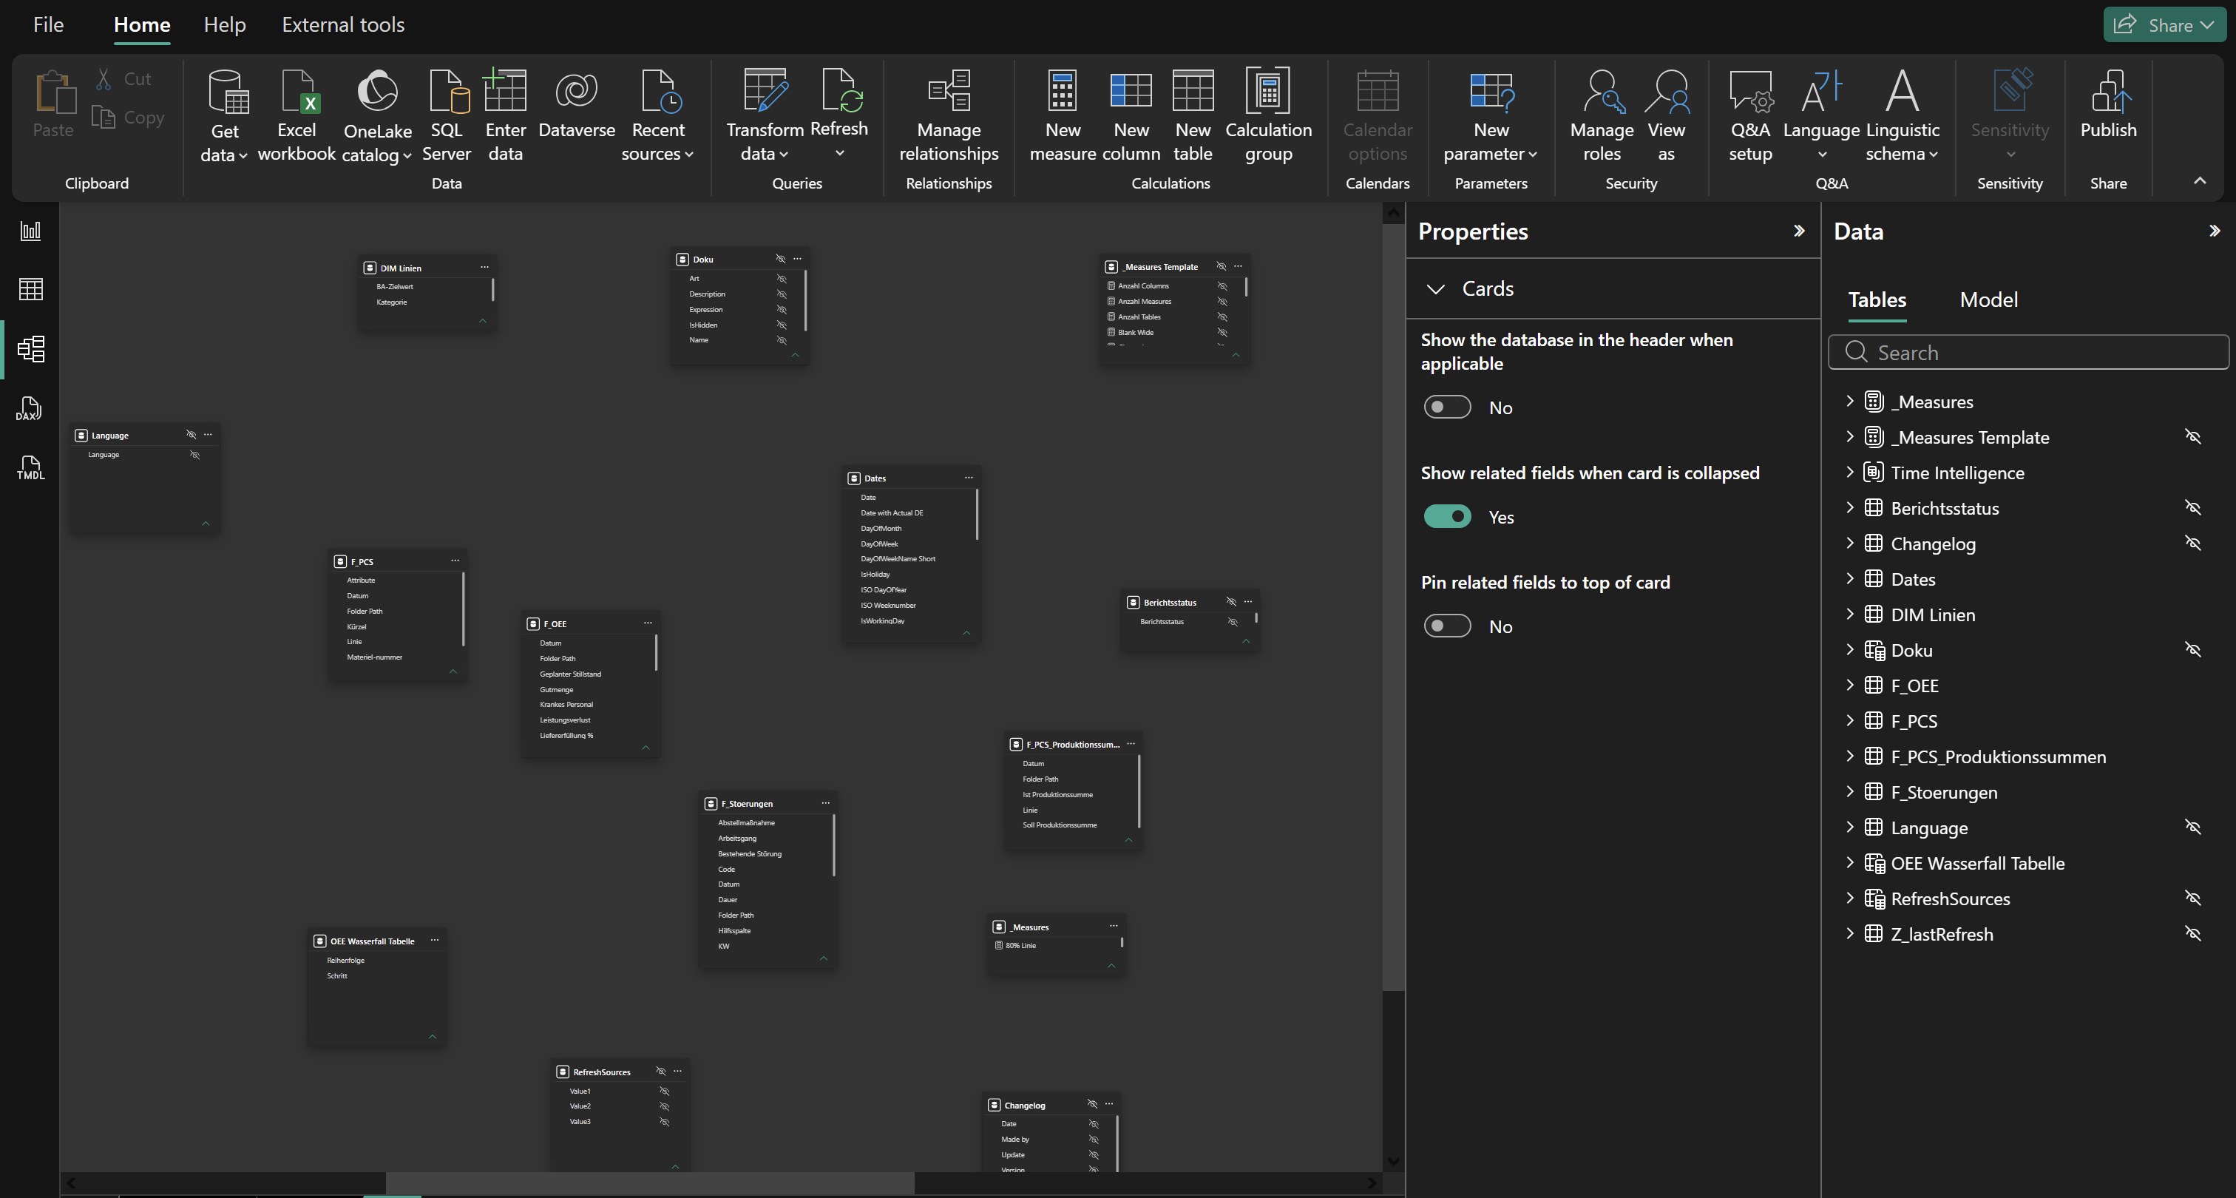This screenshot has width=2236, height=1198.
Task: Create a New measure
Action: tap(1063, 116)
